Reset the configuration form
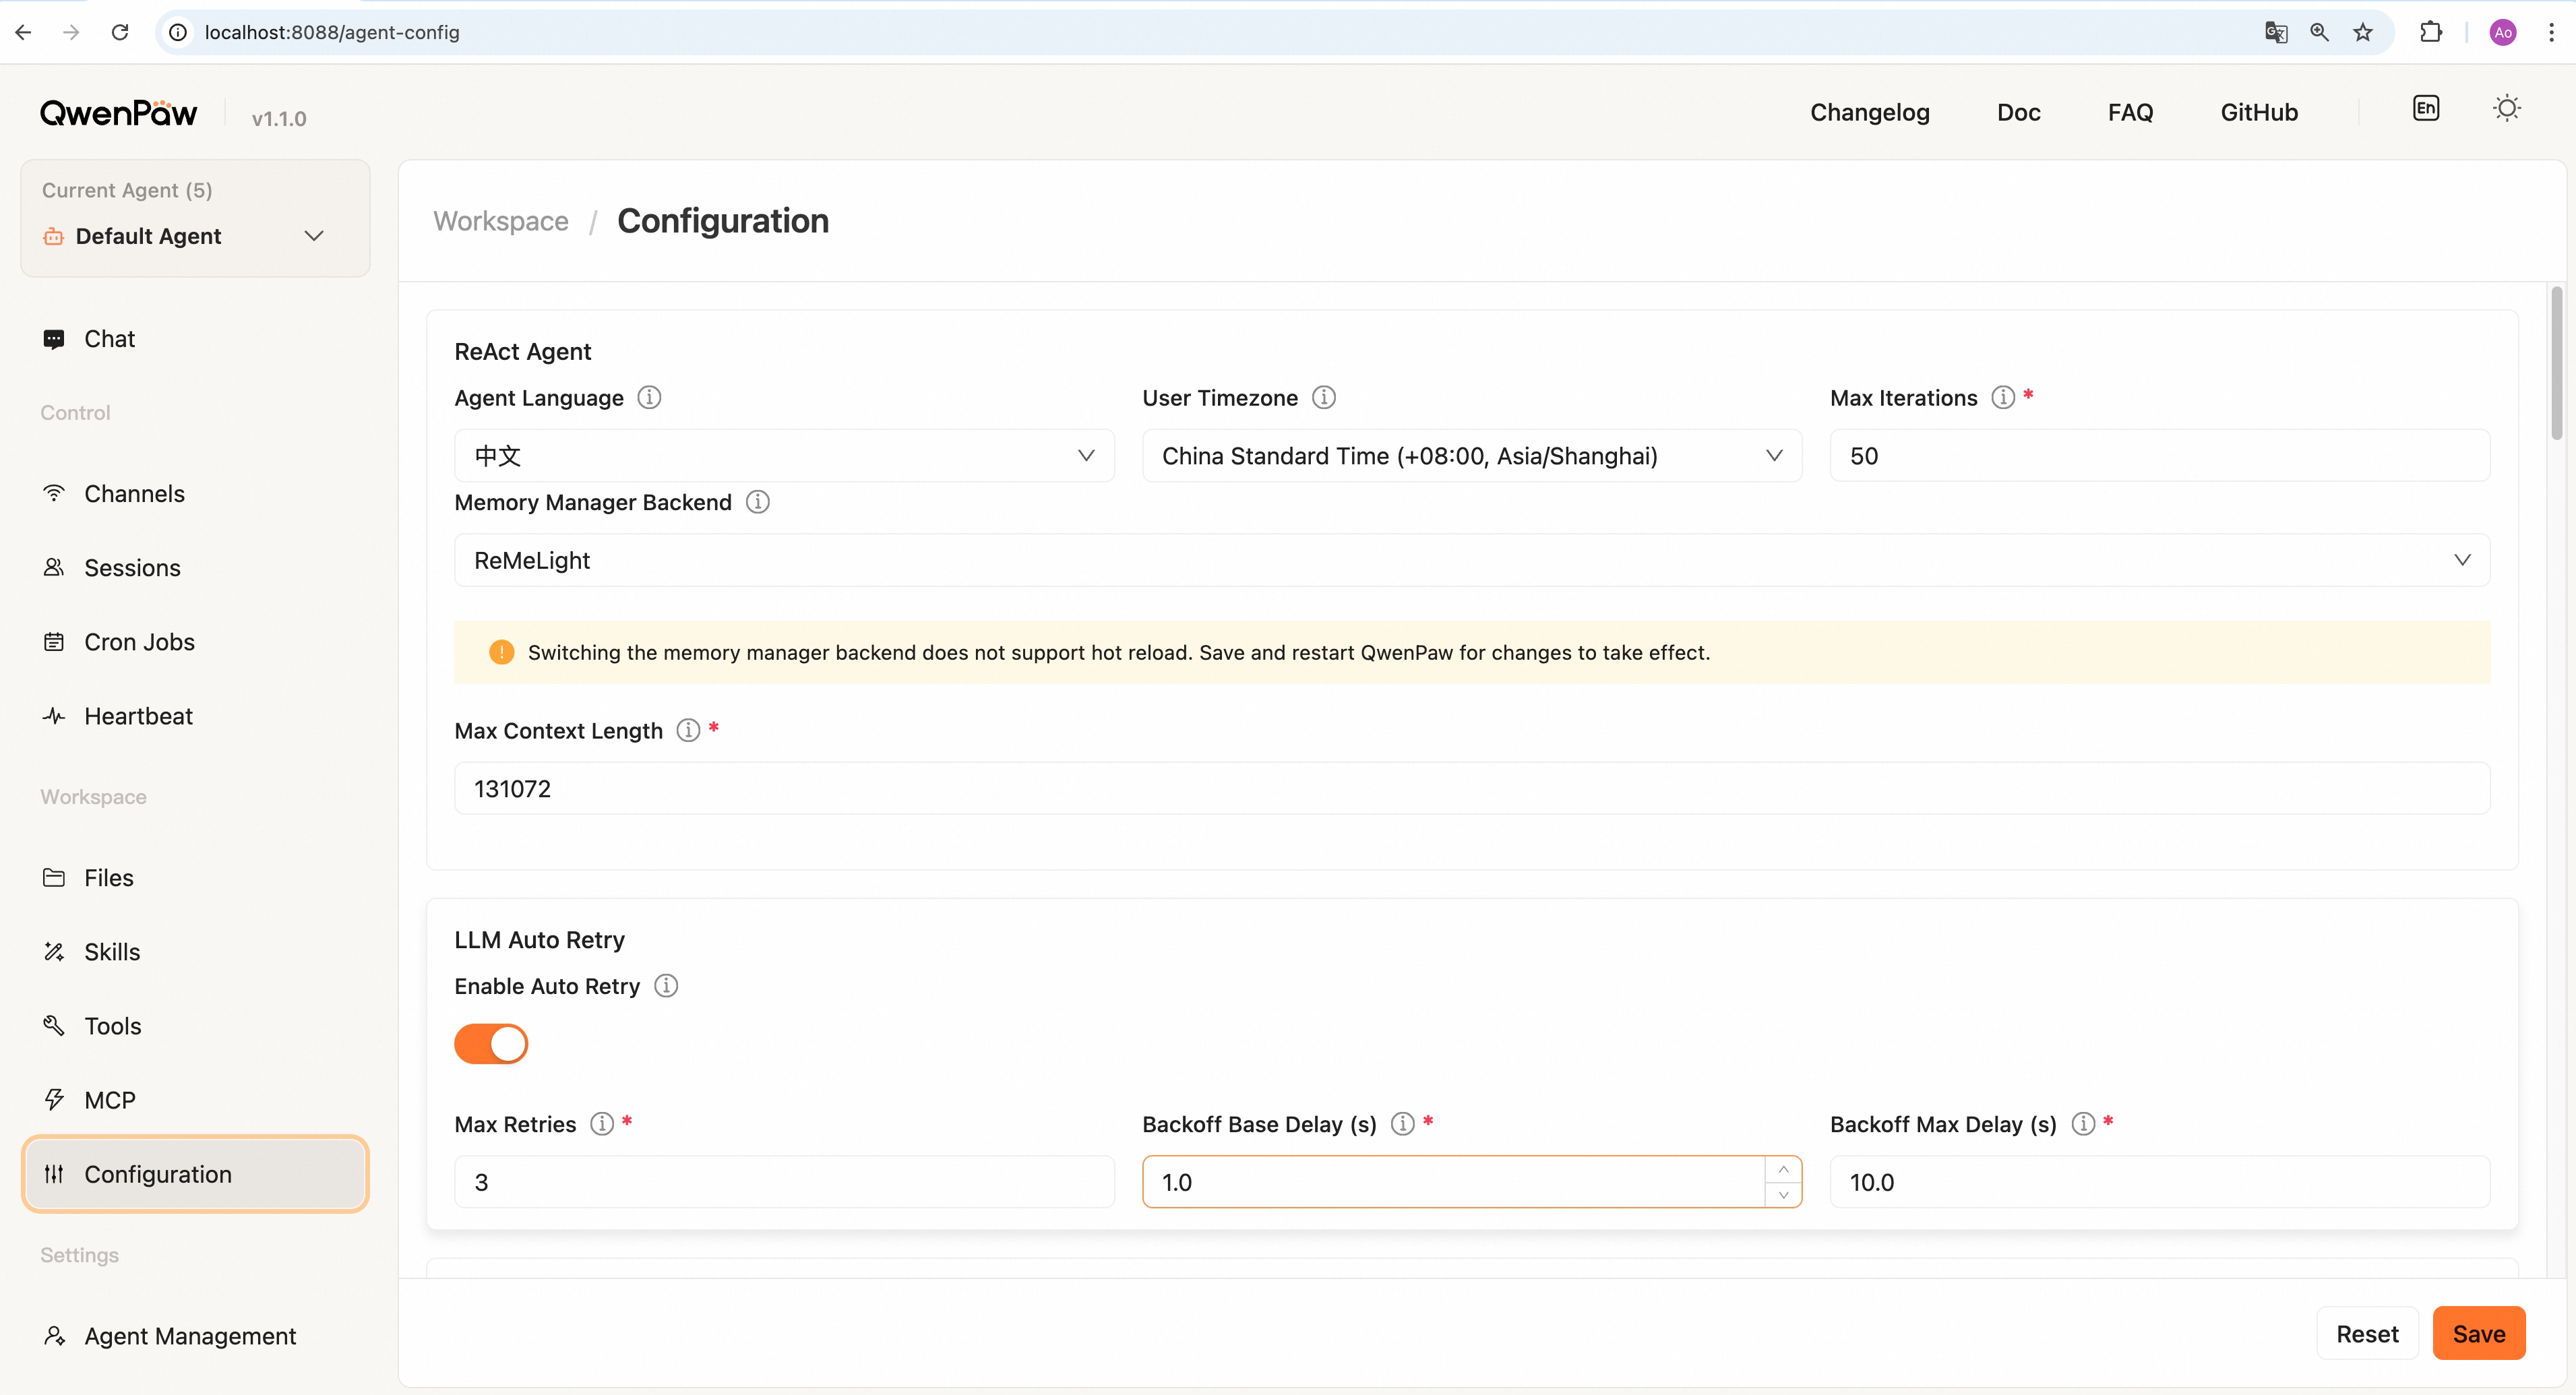The image size is (2576, 1395). click(2368, 1333)
